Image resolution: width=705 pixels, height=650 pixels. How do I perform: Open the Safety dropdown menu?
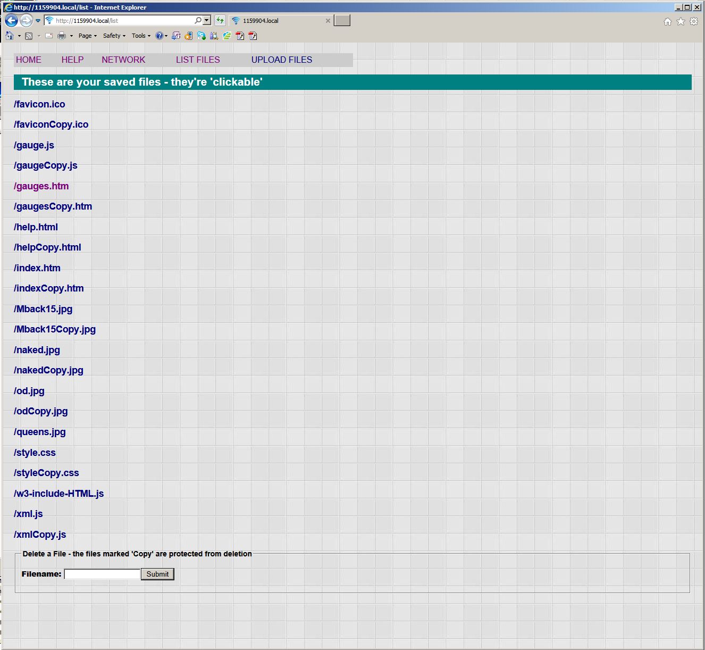(114, 36)
